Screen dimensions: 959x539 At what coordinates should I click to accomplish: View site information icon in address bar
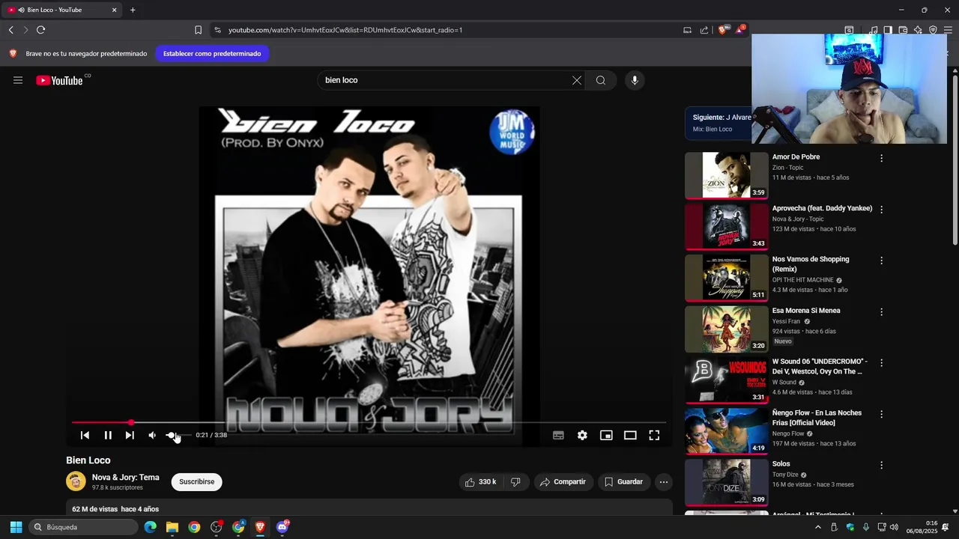coord(217,30)
